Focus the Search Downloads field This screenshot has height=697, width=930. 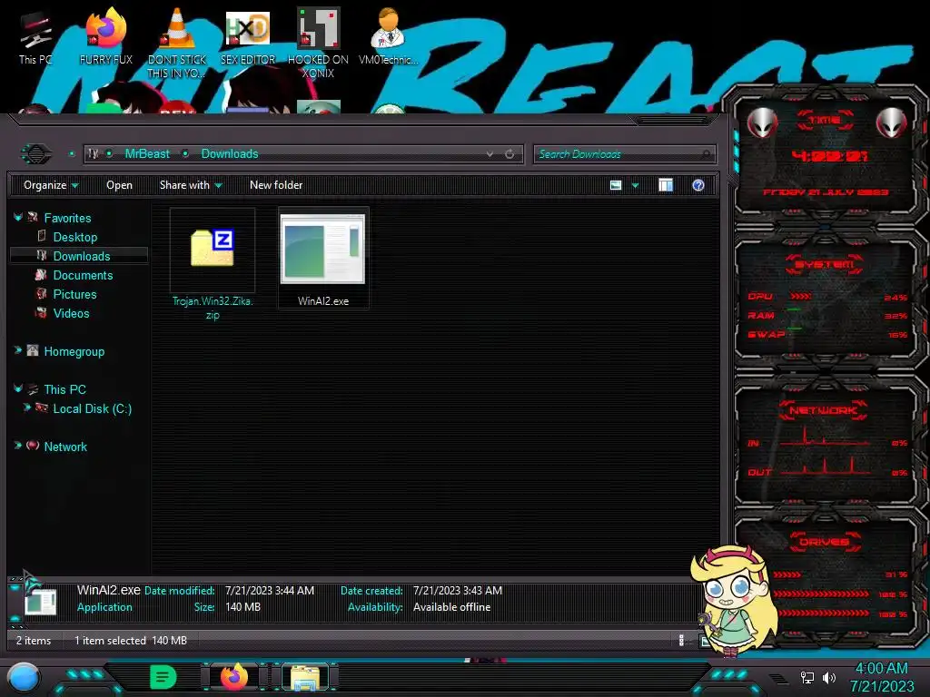[625, 154]
